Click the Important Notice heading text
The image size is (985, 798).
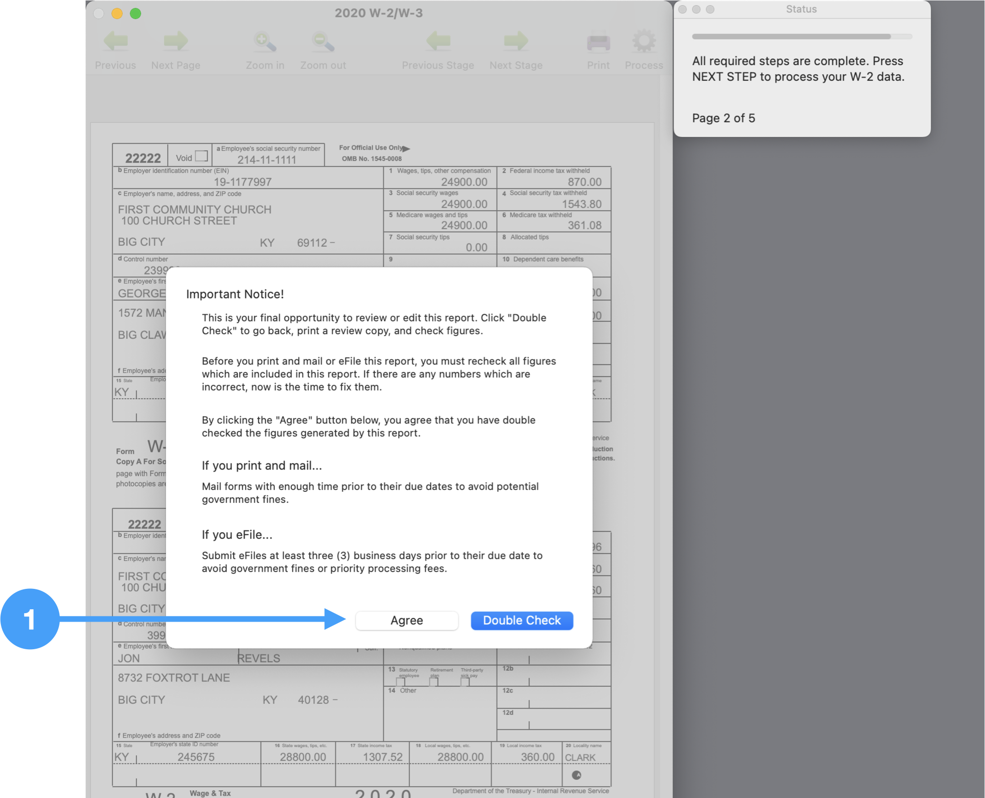click(235, 294)
